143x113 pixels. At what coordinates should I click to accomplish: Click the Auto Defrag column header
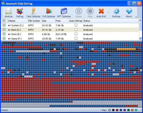[x=76, y=21]
